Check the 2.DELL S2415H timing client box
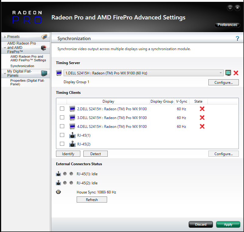Screen dimensions: 244x232 (62, 108)
